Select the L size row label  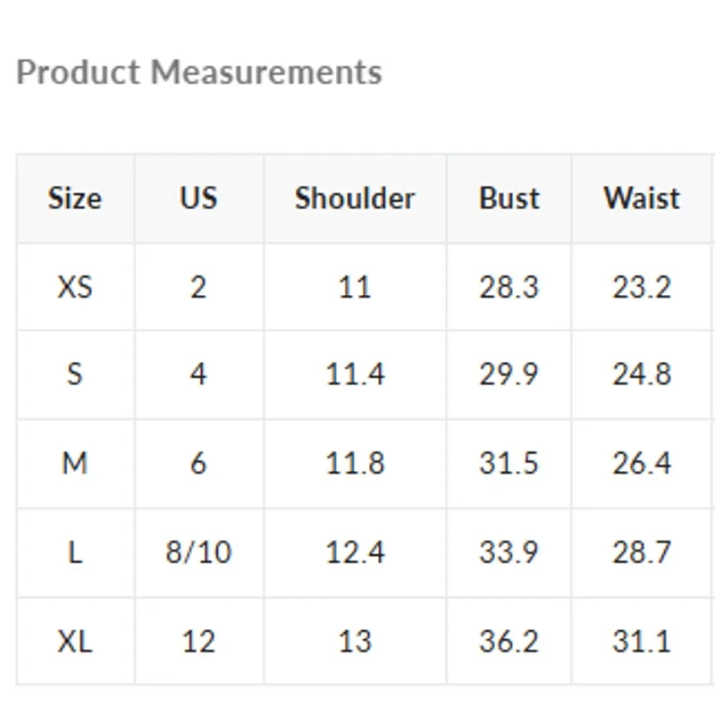tap(75, 552)
